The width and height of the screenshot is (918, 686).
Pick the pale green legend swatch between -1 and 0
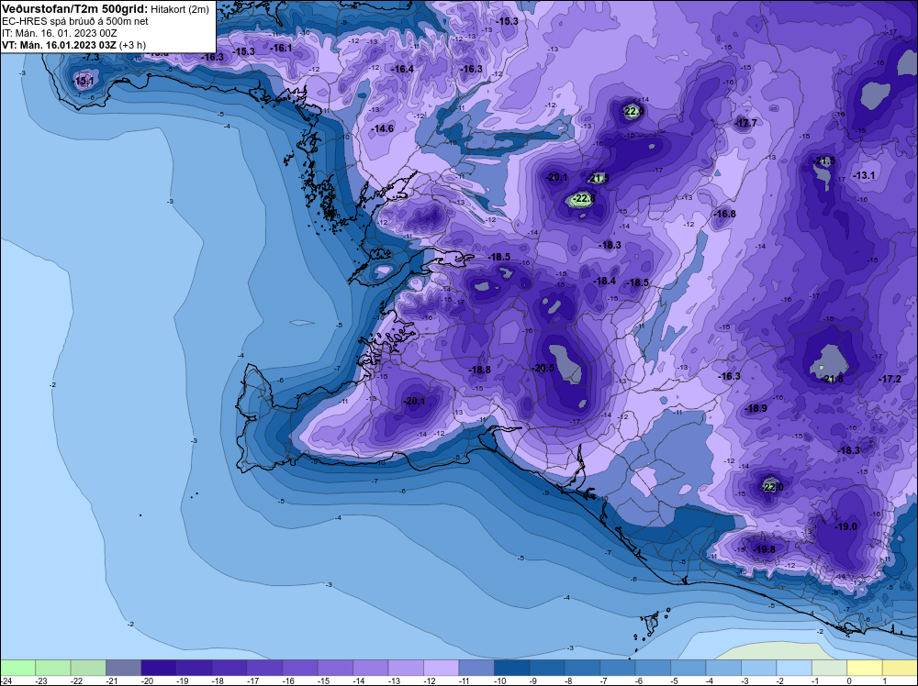coord(829,668)
